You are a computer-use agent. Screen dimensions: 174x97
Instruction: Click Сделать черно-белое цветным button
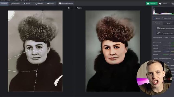165,28
